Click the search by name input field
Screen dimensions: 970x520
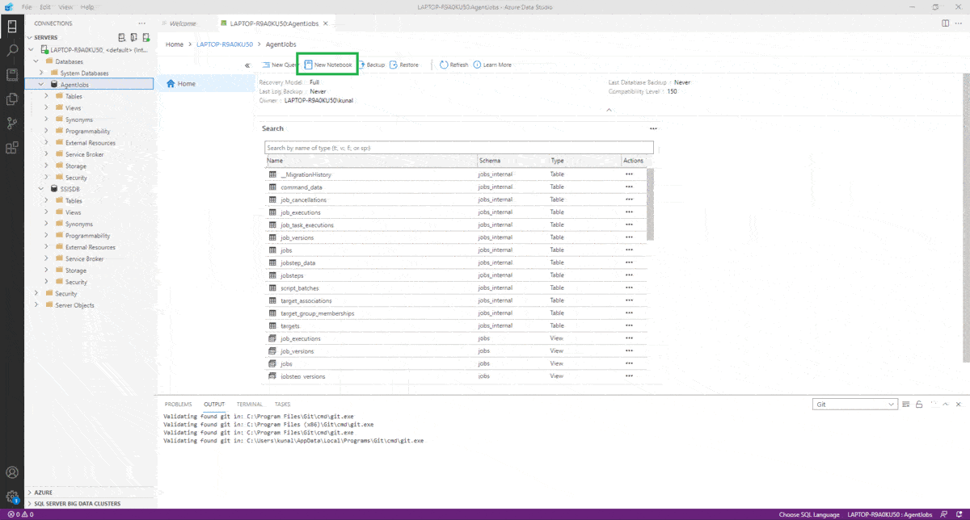click(x=459, y=148)
